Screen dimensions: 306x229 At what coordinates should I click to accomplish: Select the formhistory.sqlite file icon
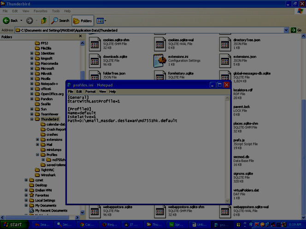(160, 75)
